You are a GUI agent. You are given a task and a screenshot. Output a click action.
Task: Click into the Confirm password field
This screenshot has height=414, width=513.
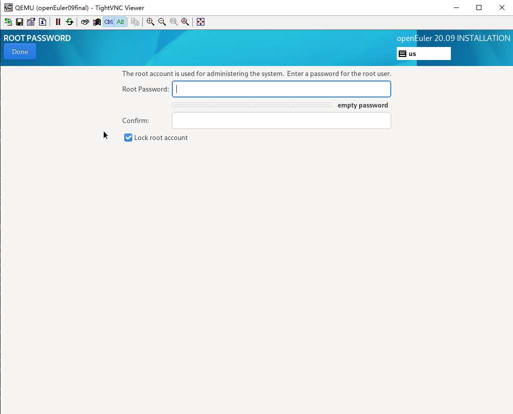click(x=281, y=120)
